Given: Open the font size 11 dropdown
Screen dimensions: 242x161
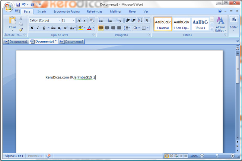Looking at the screenshot, I should pos(73,20).
